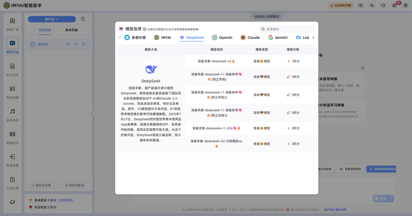Click the gift icon in header
This screenshot has height=216, width=412.
tap(406, 5)
